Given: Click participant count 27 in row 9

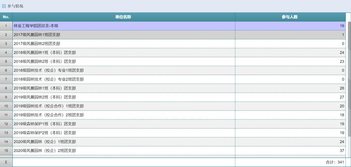Looking at the screenshot, I should tap(341, 97).
